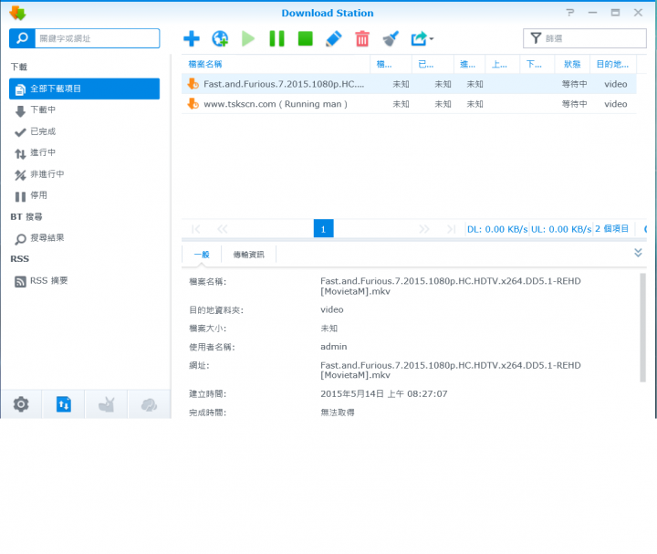
Task: Select www.tskscn.com Running man download row
Action: 409,104
